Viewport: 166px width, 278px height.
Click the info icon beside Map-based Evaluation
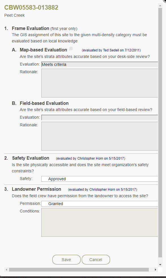point(71,48)
